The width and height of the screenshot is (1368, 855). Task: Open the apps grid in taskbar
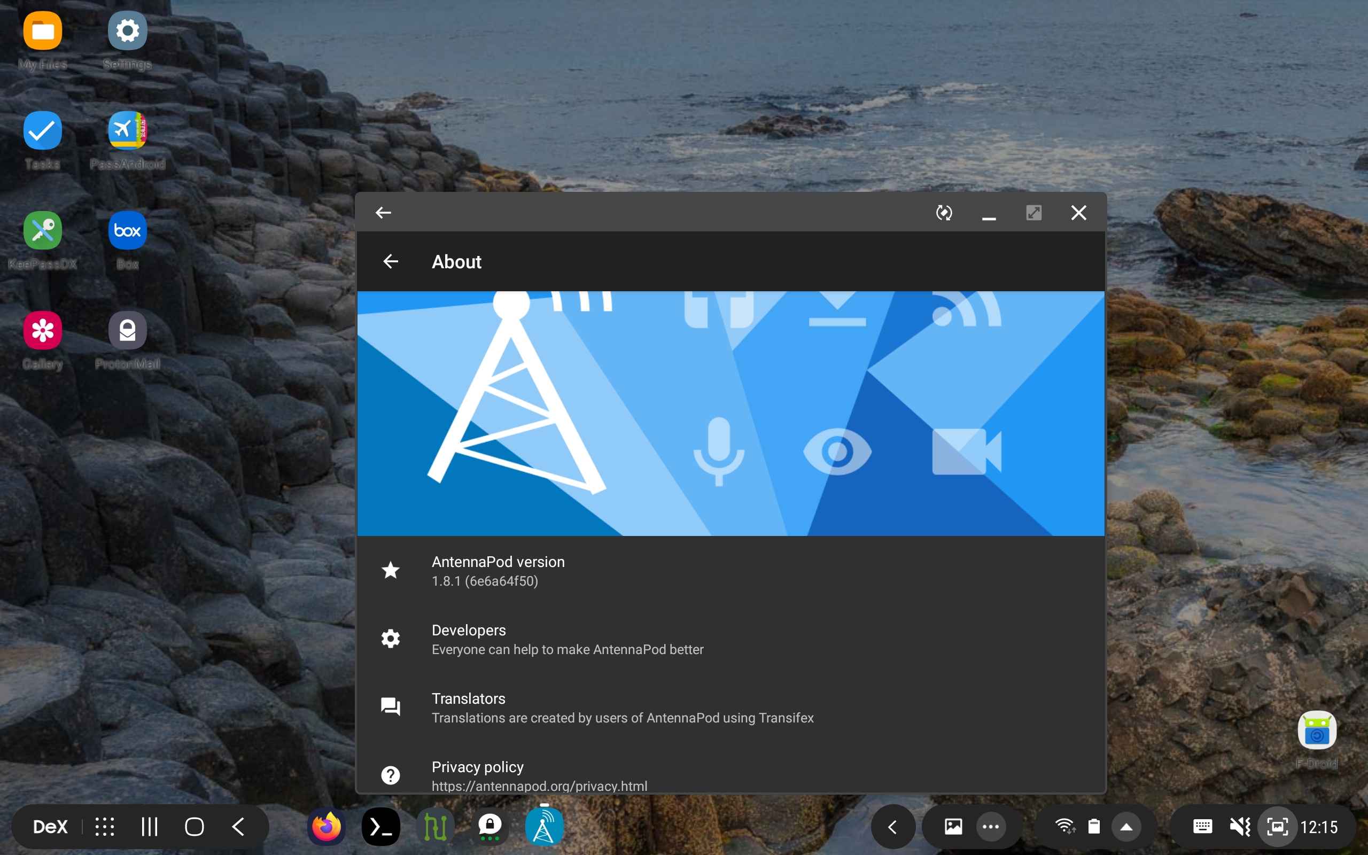click(x=105, y=827)
